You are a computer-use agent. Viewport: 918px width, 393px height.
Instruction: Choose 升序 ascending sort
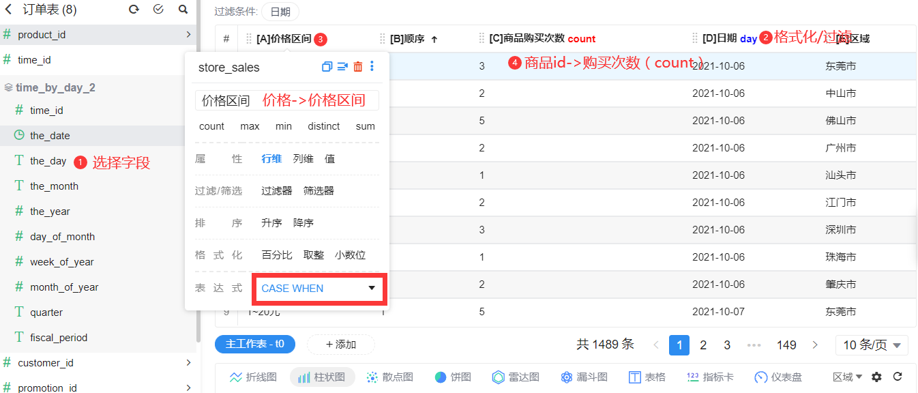pyautogui.click(x=271, y=222)
